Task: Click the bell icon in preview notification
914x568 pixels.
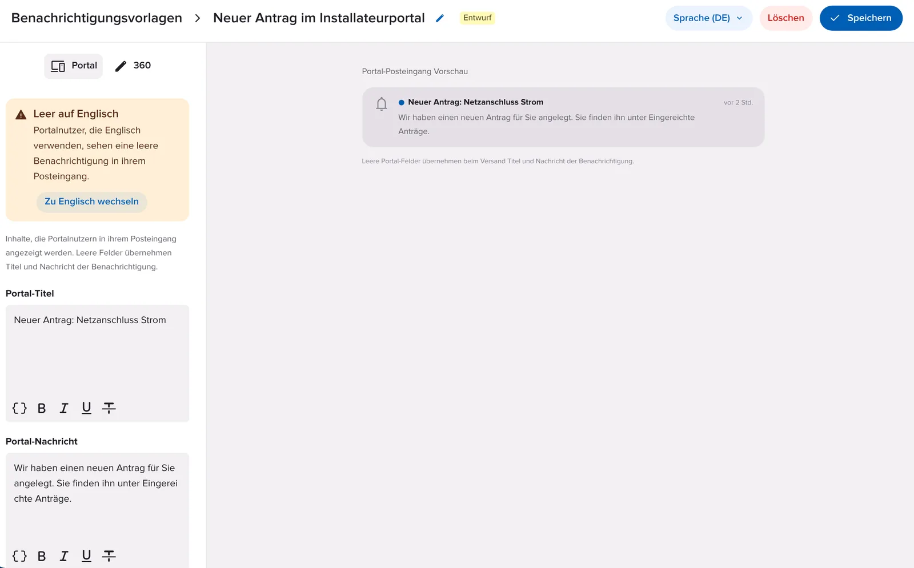Action: (x=382, y=104)
